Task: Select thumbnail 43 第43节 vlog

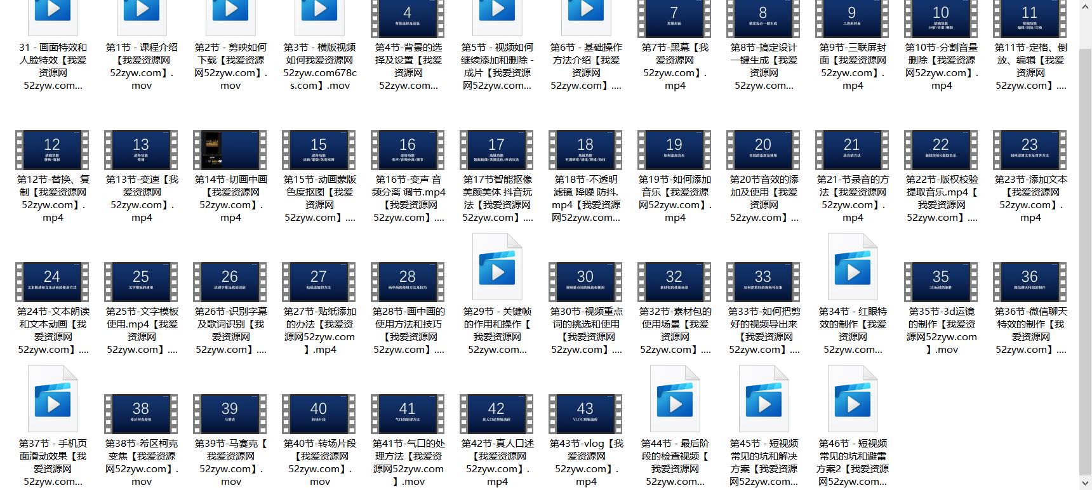Action: [585, 414]
